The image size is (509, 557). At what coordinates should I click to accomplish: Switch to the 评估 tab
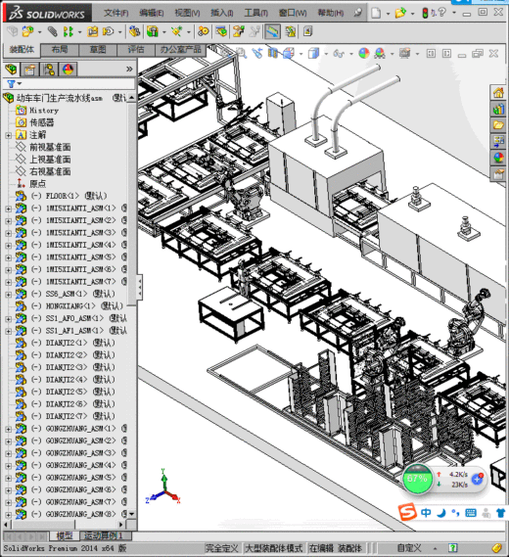[136, 50]
